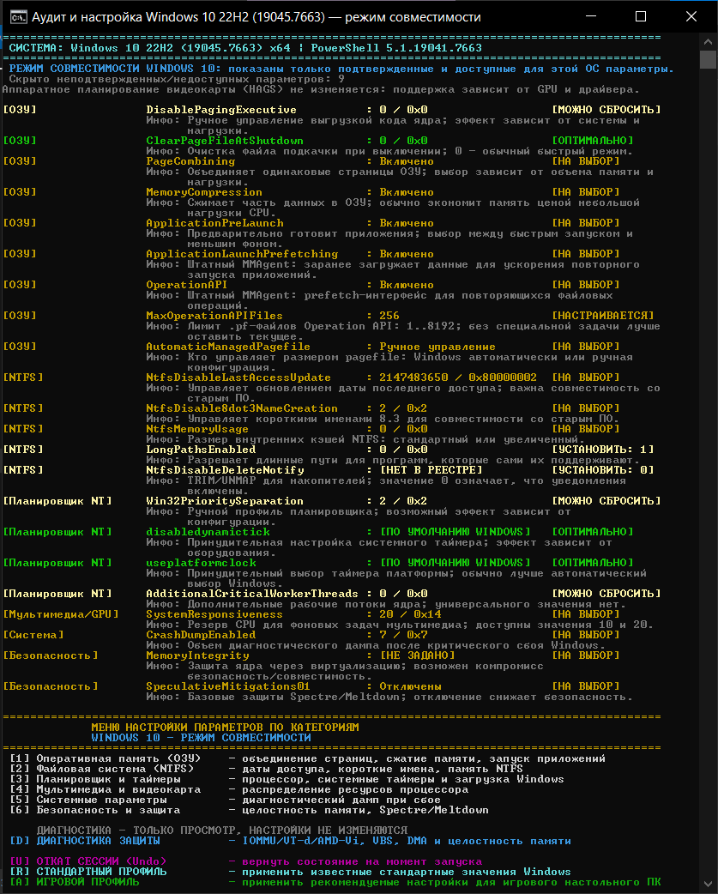The image size is (718, 894).
Task: Click the [ОПТИМАЛЬНО] status for disabledynamictick
Action: click(x=593, y=531)
